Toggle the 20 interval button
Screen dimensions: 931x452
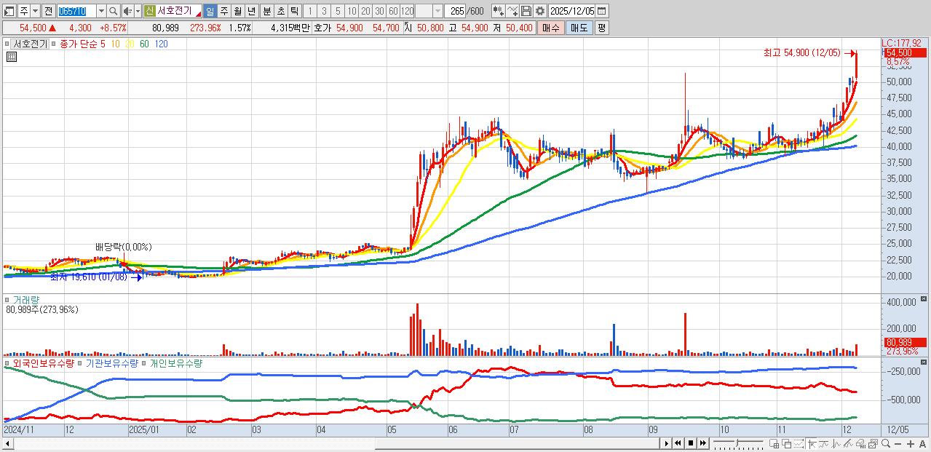click(365, 11)
